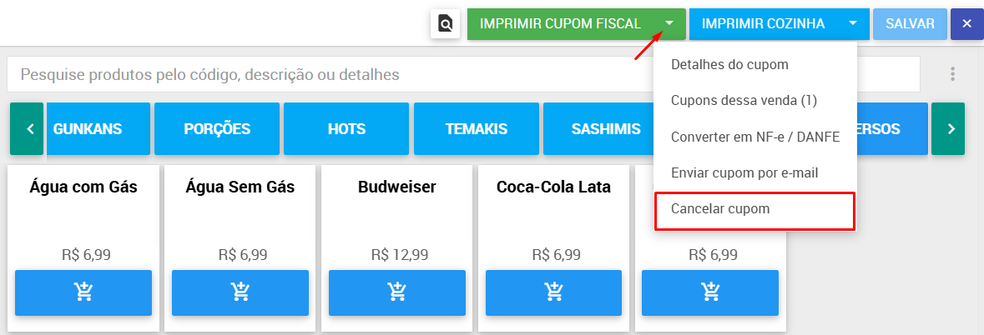Go to previous categories with left arrow
The image size is (984, 335).
point(27,129)
